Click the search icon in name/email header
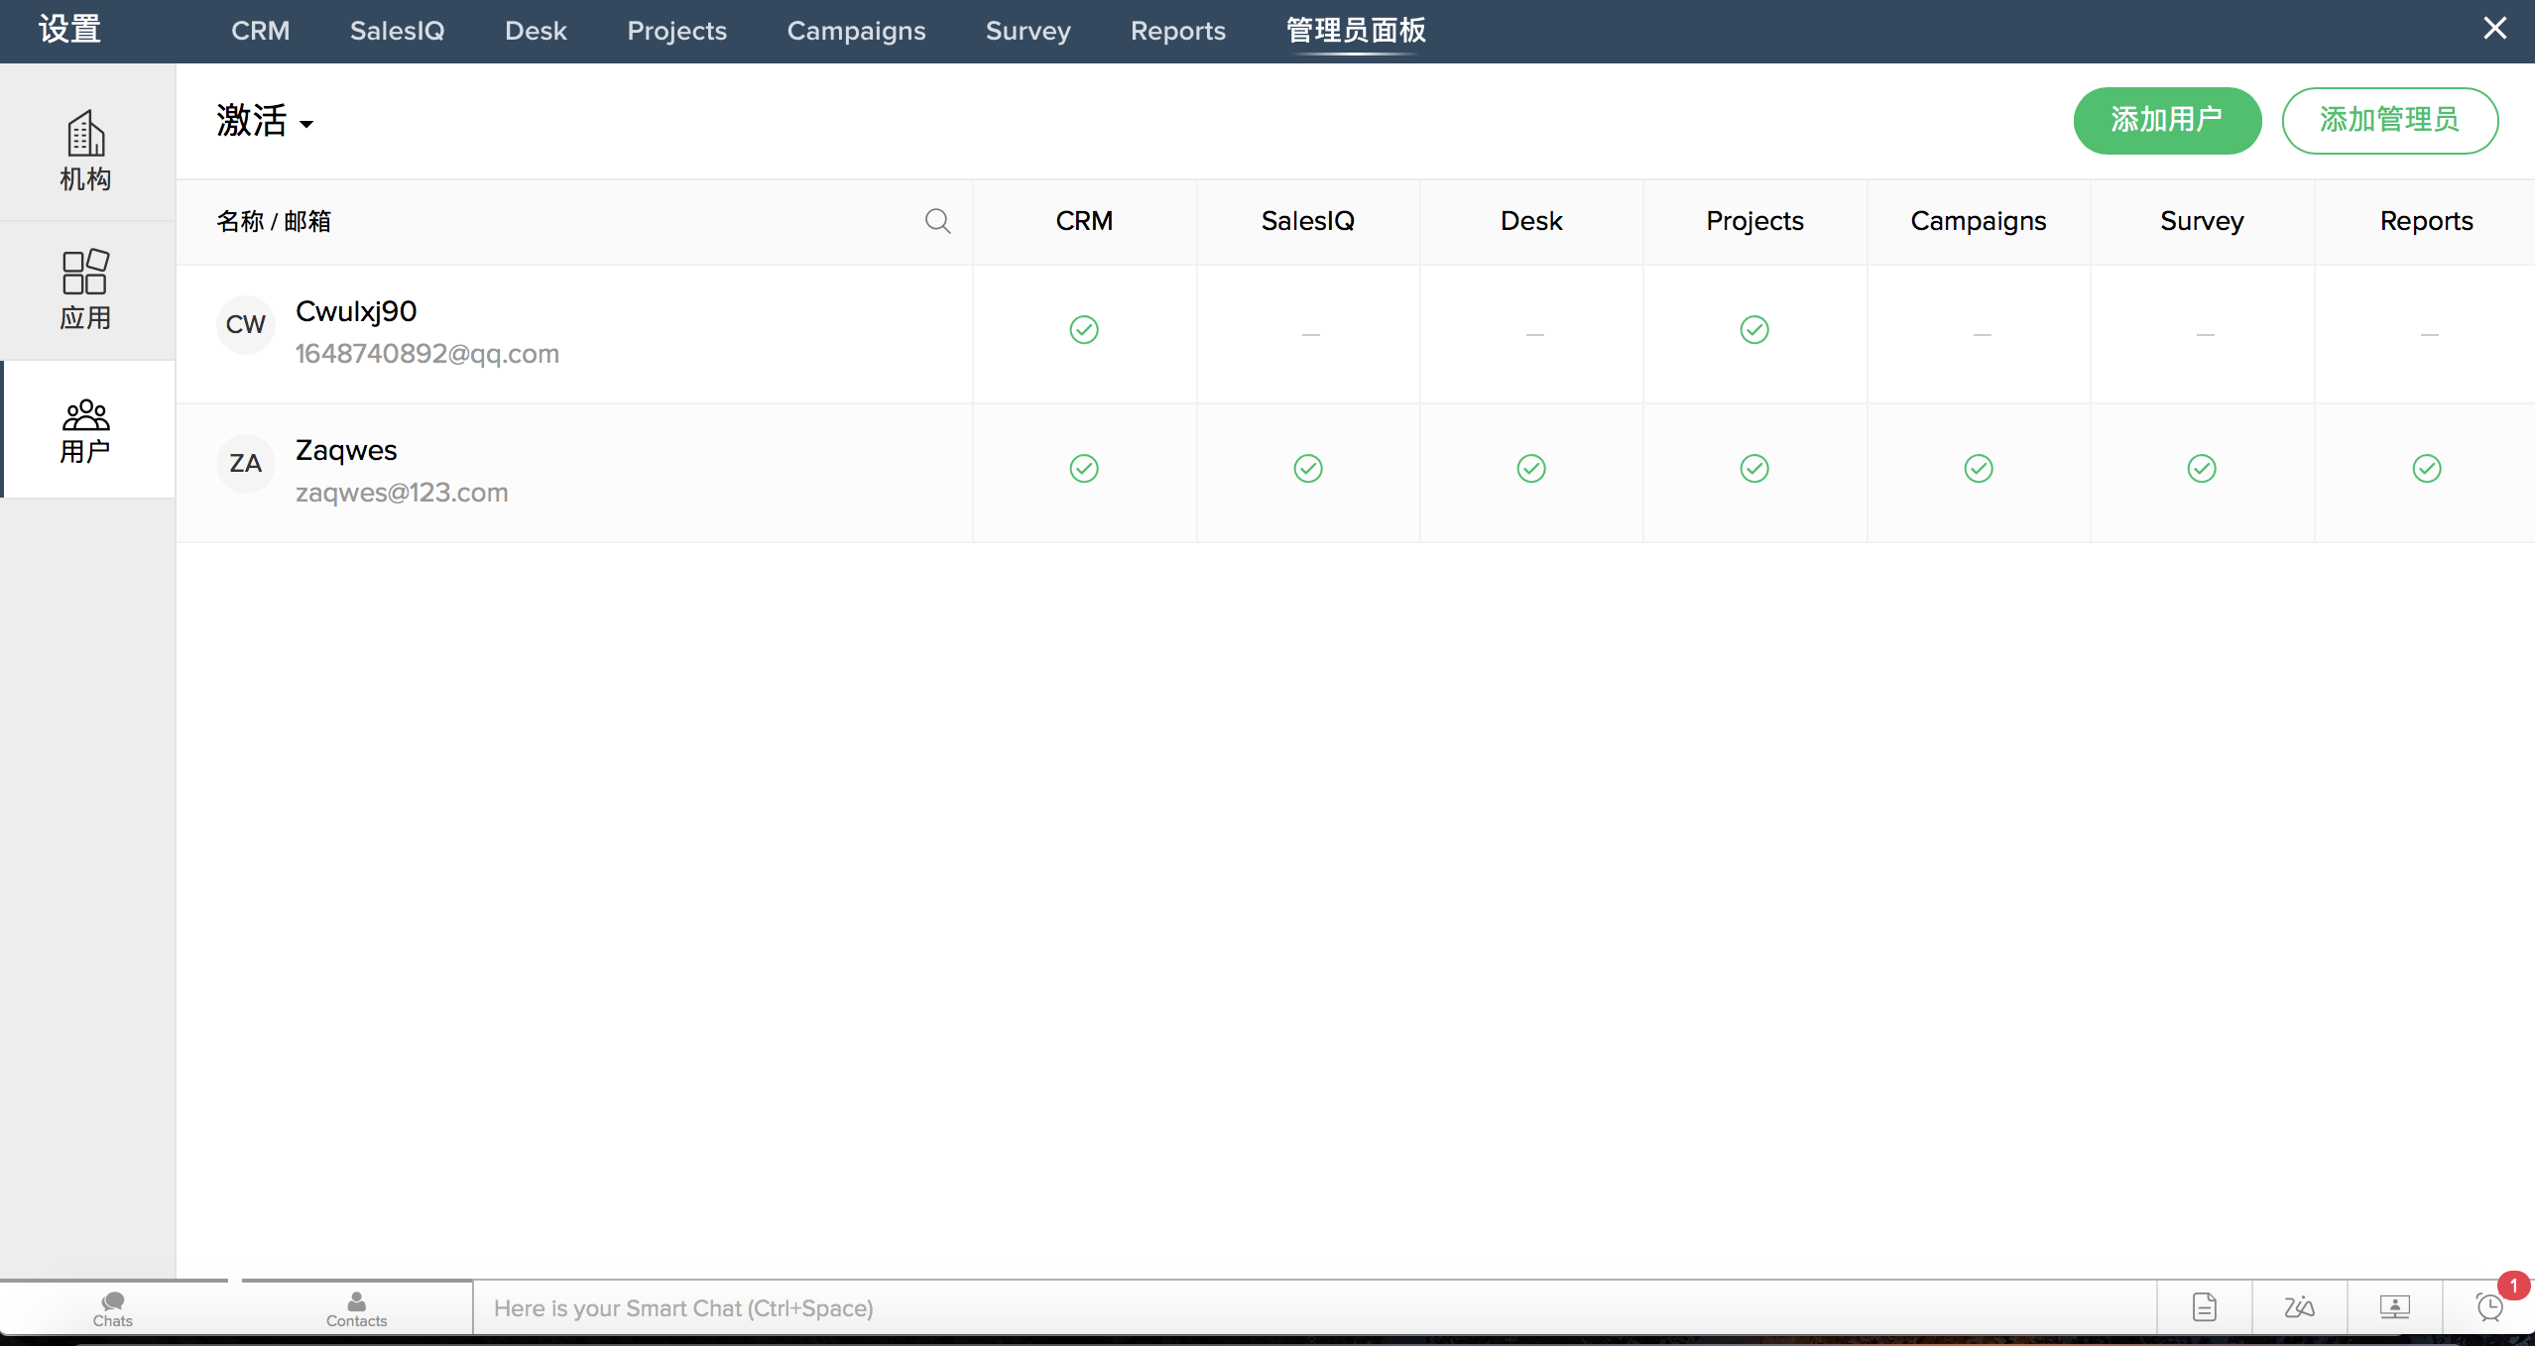 tap(937, 221)
